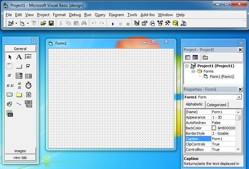This screenshot has width=249, height=169.
Task: Click Toggle Folders icon in Project panel
Action: point(205,57)
